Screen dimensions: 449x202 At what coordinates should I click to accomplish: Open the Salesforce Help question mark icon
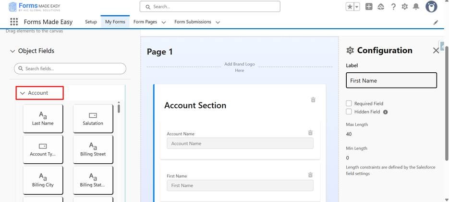[393, 6]
